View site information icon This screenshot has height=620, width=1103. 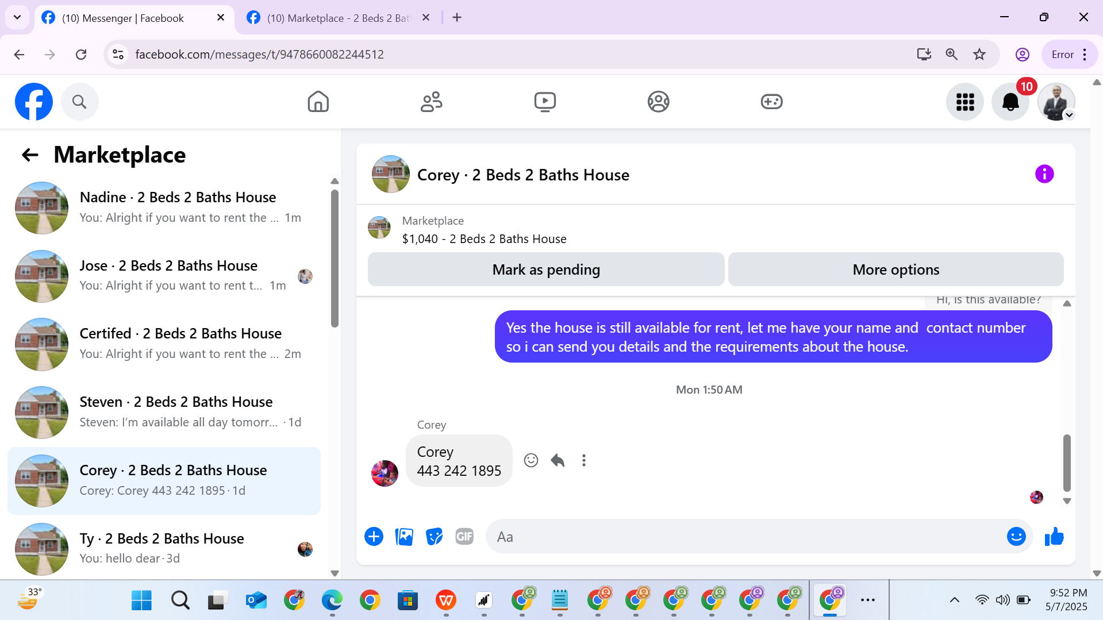[118, 55]
